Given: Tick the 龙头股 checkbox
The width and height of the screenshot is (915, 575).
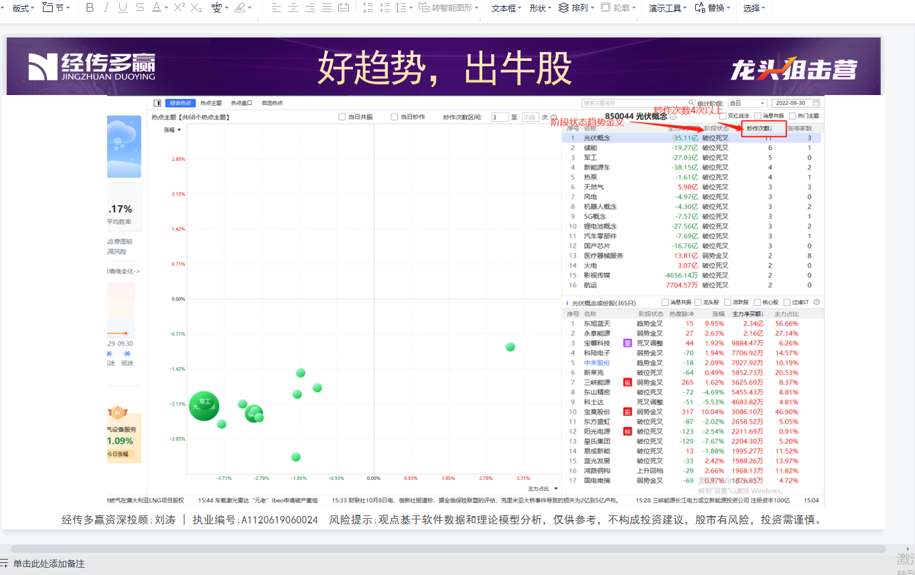Looking at the screenshot, I should coord(698,302).
